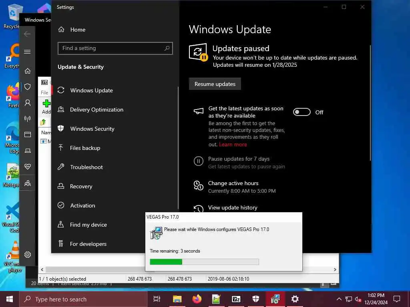Select Home icon in Windows Security sidebar
The width and height of the screenshot is (410, 307).
point(28,71)
